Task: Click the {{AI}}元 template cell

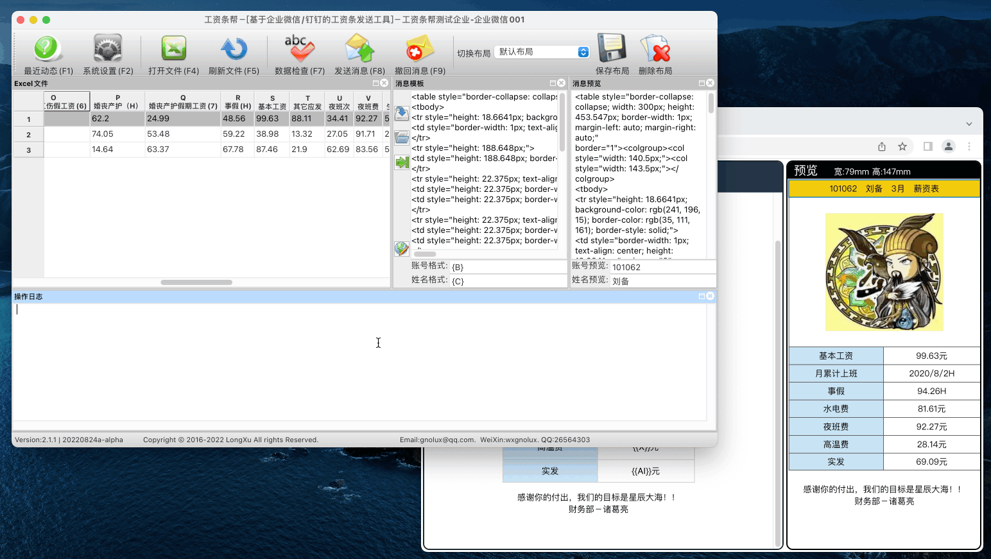Action: pos(646,471)
